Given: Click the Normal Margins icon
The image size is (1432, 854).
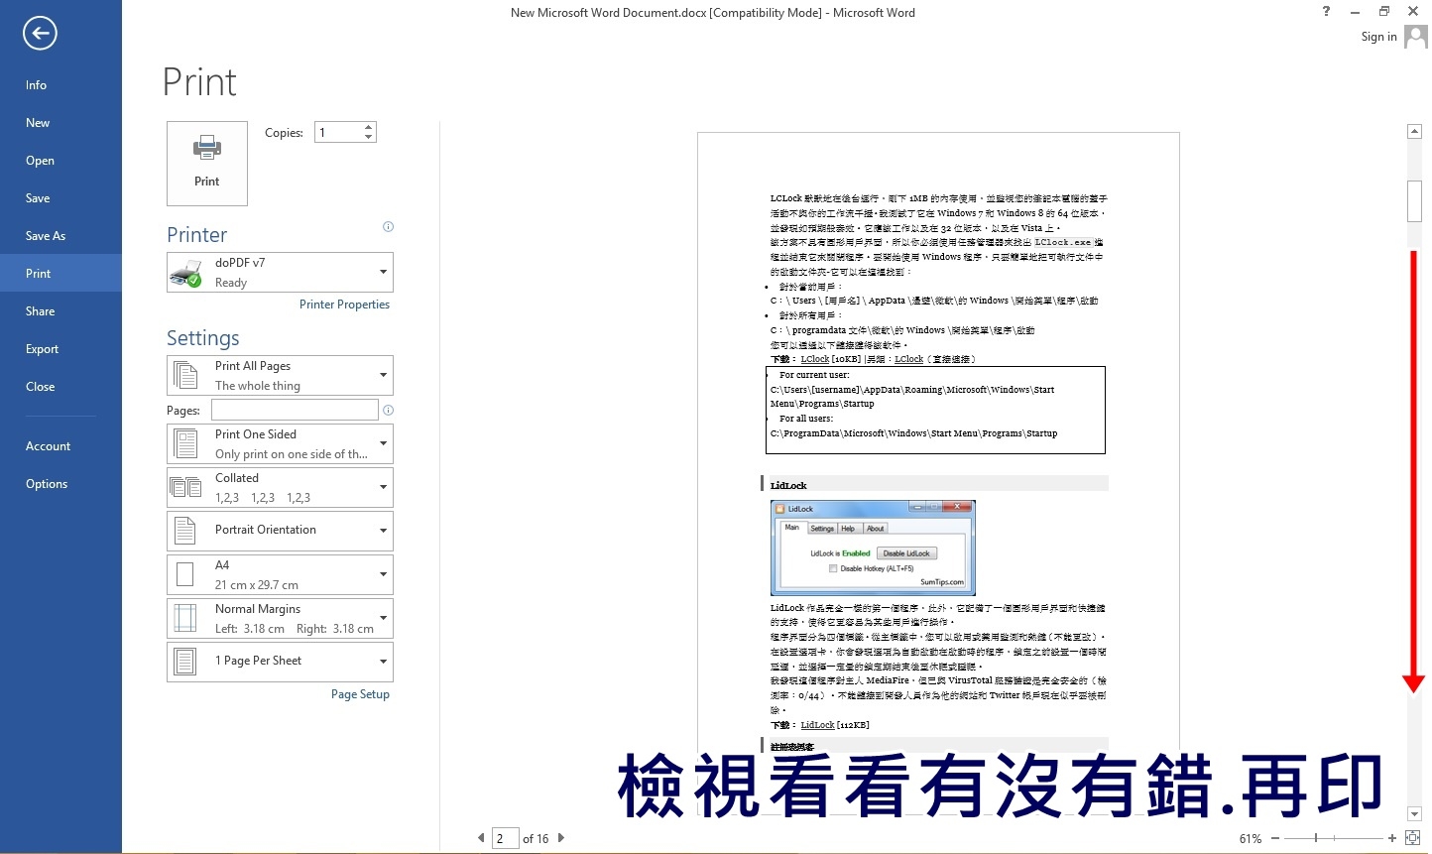Looking at the screenshot, I should point(185,618).
